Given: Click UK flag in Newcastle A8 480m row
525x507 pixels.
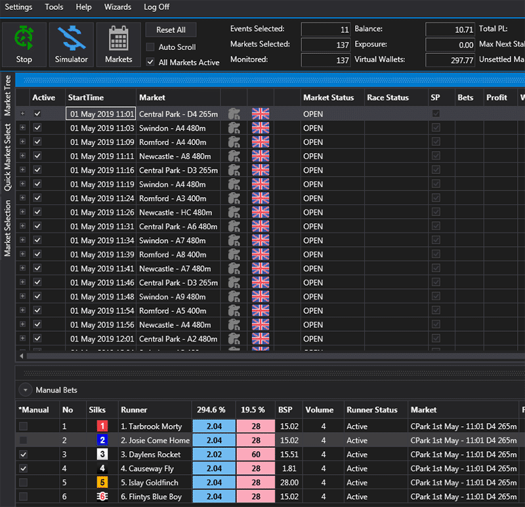Looking at the screenshot, I should point(261,156).
